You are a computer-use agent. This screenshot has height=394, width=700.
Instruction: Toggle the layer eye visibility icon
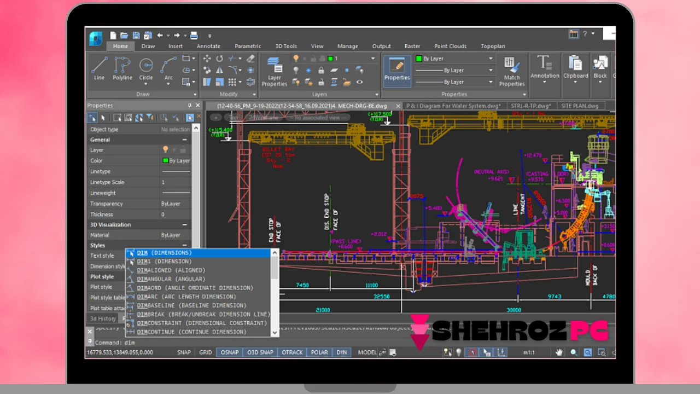[359, 82]
